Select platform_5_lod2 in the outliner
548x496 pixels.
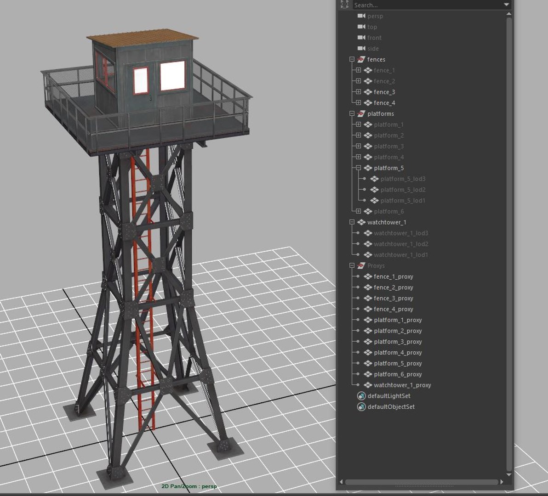[x=403, y=190]
